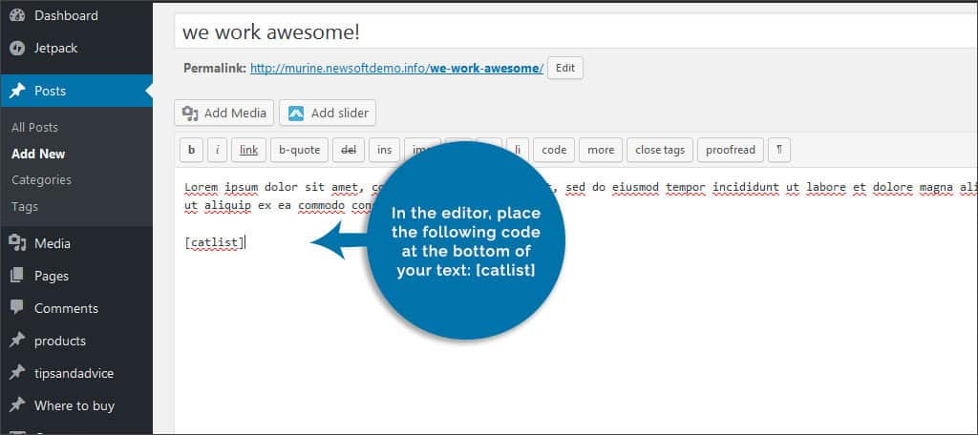The height and width of the screenshot is (435, 978).
Task: Click the Jetpack logo icon
Action: (x=17, y=49)
